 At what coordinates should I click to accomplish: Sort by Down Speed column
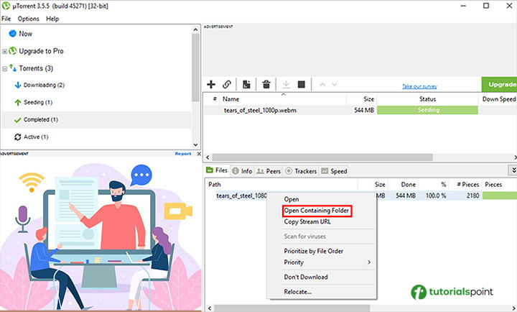pos(498,99)
